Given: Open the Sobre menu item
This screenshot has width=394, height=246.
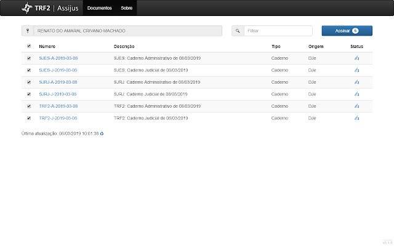Looking at the screenshot, I should tap(126, 8).
